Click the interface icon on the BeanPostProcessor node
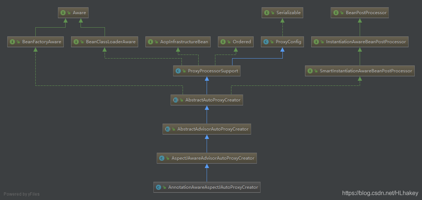The image size is (422, 200). (336, 13)
